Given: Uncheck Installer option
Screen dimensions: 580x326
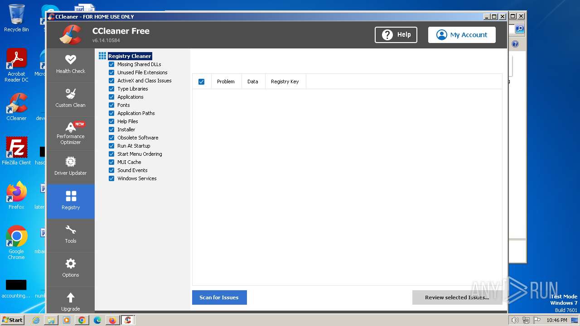Looking at the screenshot, I should pyautogui.click(x=111, y=129).
